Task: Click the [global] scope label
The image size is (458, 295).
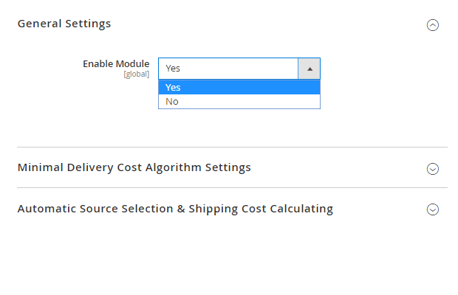Action: coord(136,74)
